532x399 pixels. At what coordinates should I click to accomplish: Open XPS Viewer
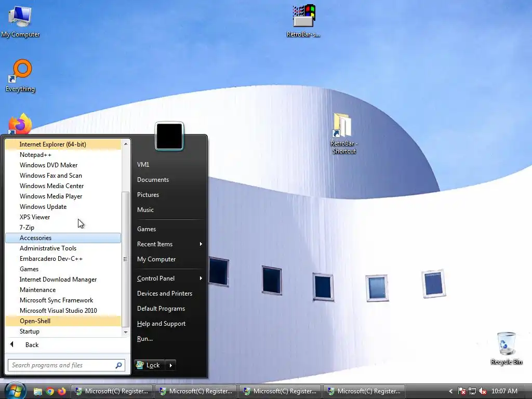coord(63,217)
